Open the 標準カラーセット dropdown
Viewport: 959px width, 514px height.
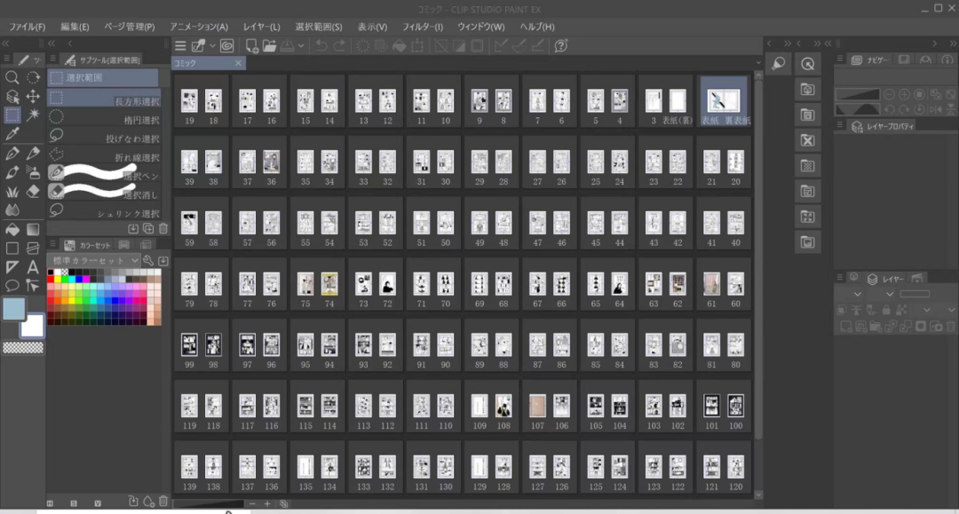pos(95,260)
